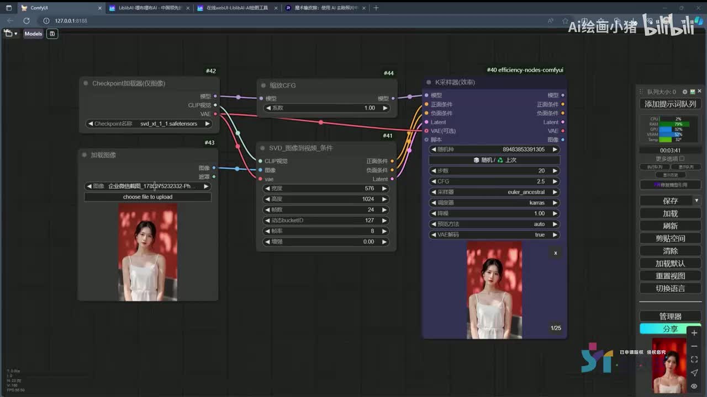
Task: Decrease 系数 in 缩放CFG node
Action: pyautogui.click(x=268, y=108)
